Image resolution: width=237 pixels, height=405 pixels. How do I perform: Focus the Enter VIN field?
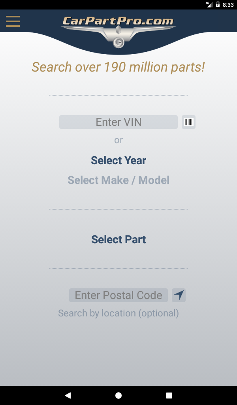[x=118, y=122]
